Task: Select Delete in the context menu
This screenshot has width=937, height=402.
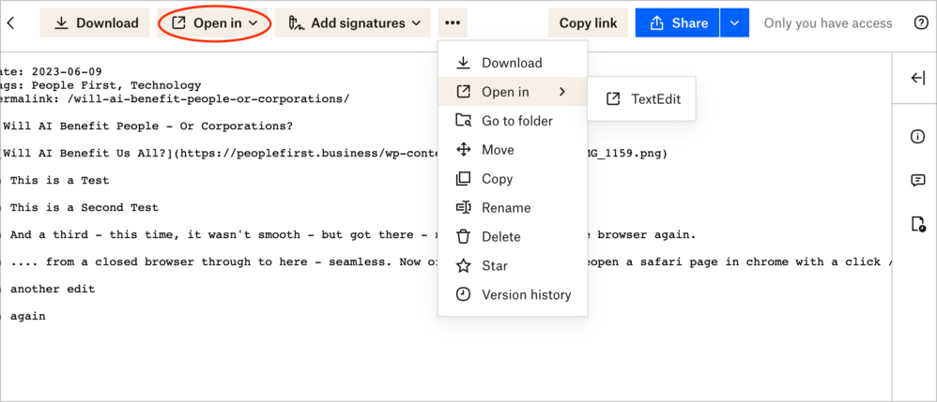Action: (x=513, y=237)
